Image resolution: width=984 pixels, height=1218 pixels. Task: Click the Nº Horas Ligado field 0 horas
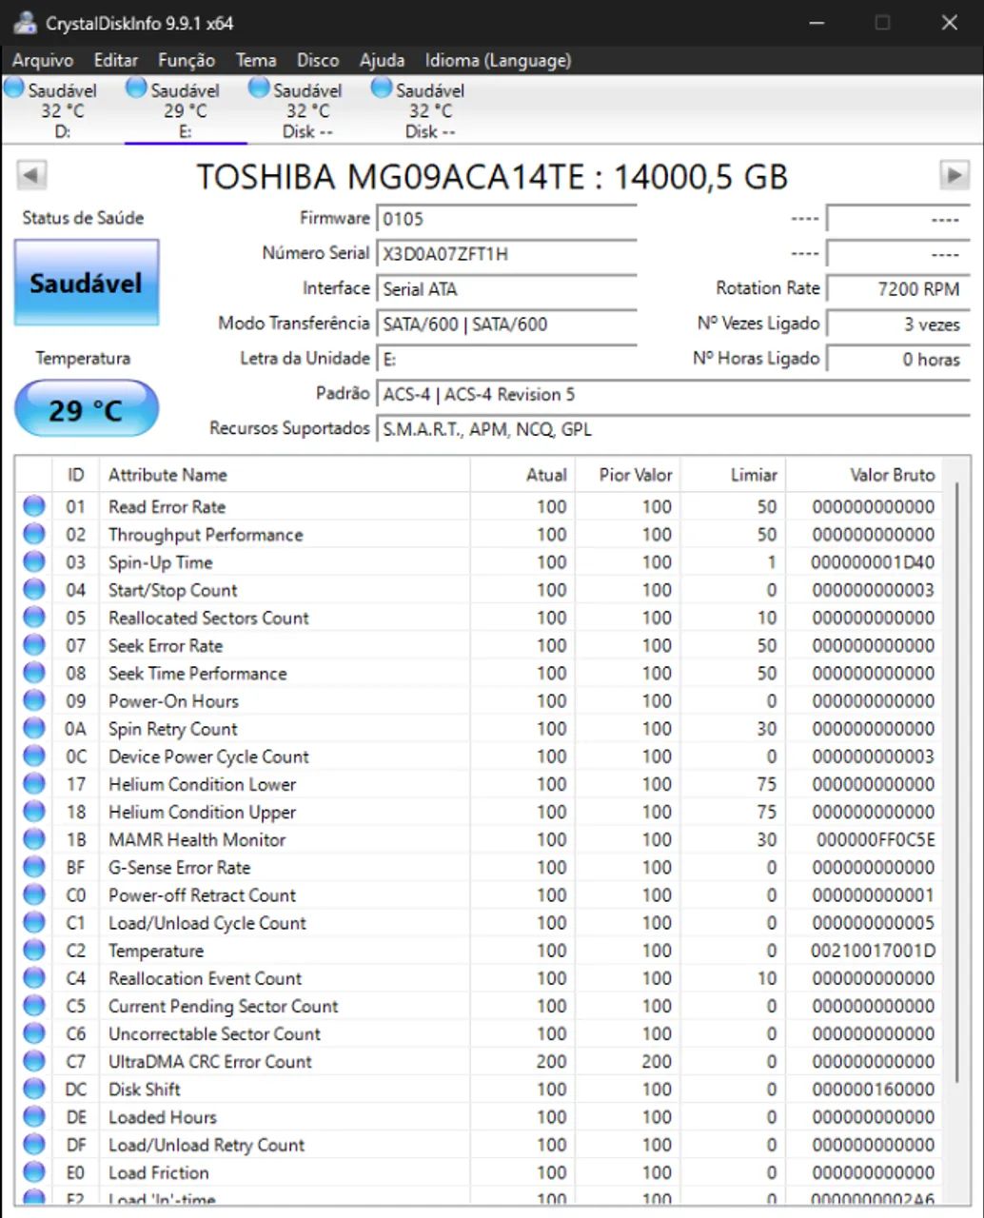[x=897, y=360]
